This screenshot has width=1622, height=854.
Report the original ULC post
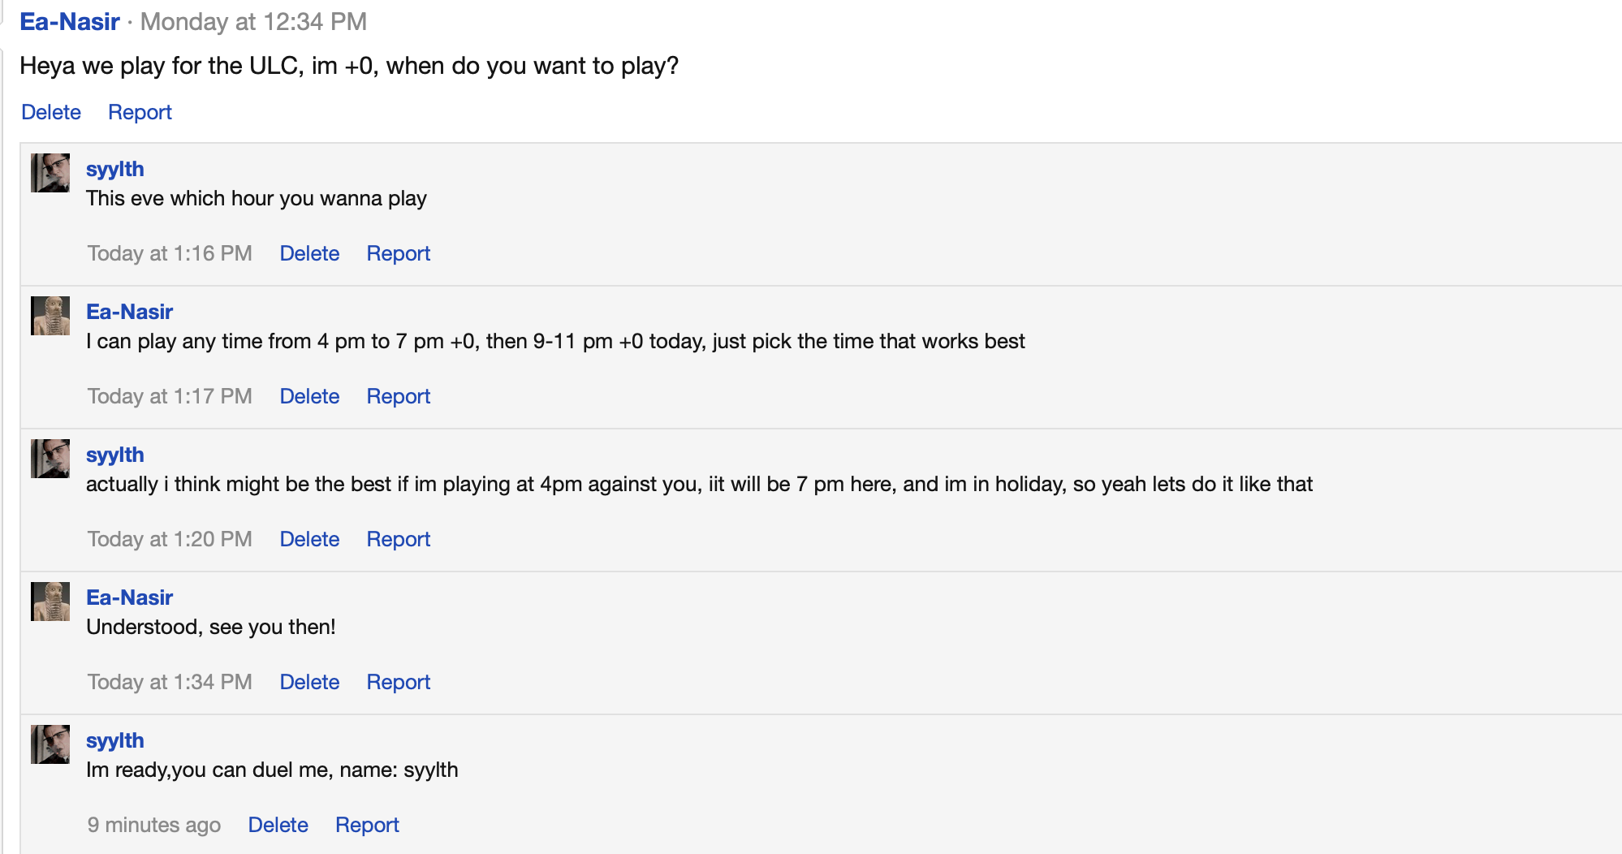click(140, 112)
